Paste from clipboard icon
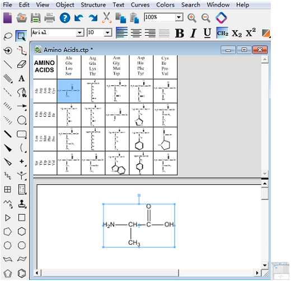 [134, 18]
